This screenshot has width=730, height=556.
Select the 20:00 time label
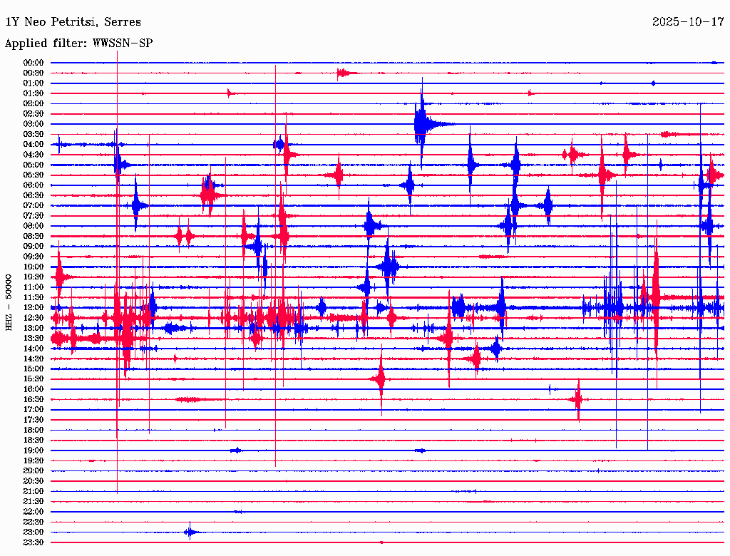(34, 470)
